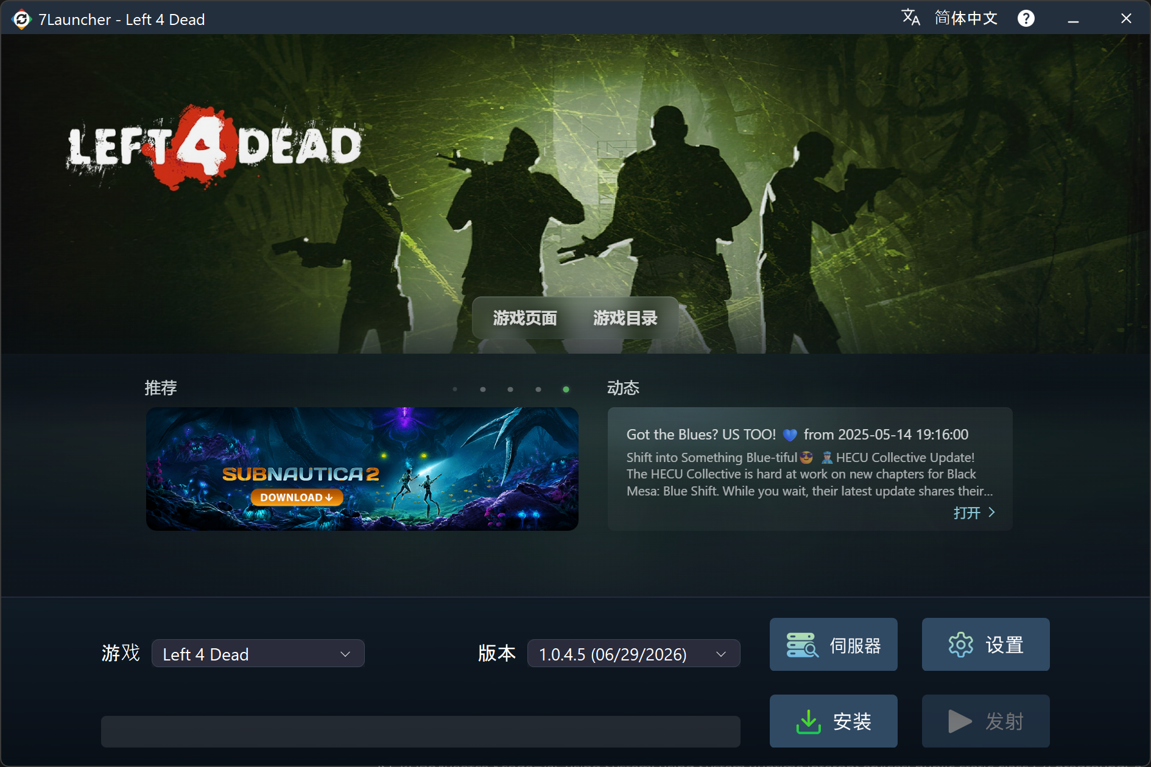Click the 安装 install button
The height and width of the screenshot is (767, 1151).
[834, 721]
